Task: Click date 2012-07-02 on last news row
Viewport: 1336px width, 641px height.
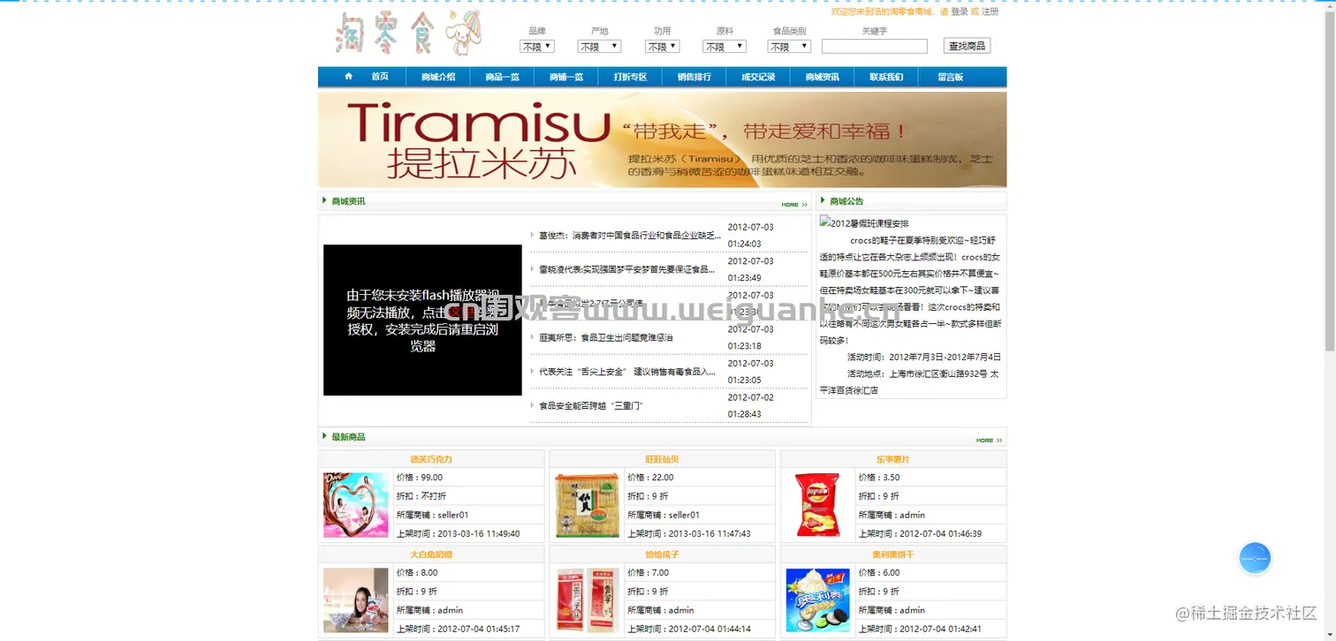Action: click(x=750, y=397)
